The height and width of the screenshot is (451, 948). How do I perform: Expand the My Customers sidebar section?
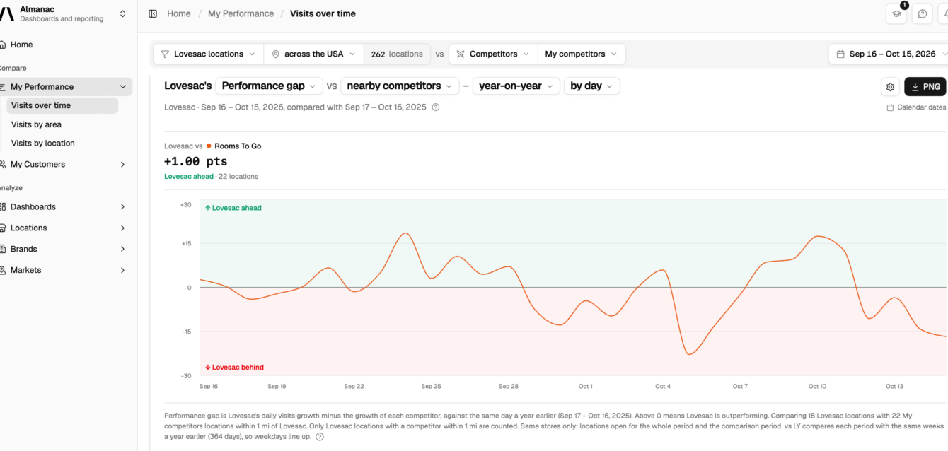pos(66,164)
